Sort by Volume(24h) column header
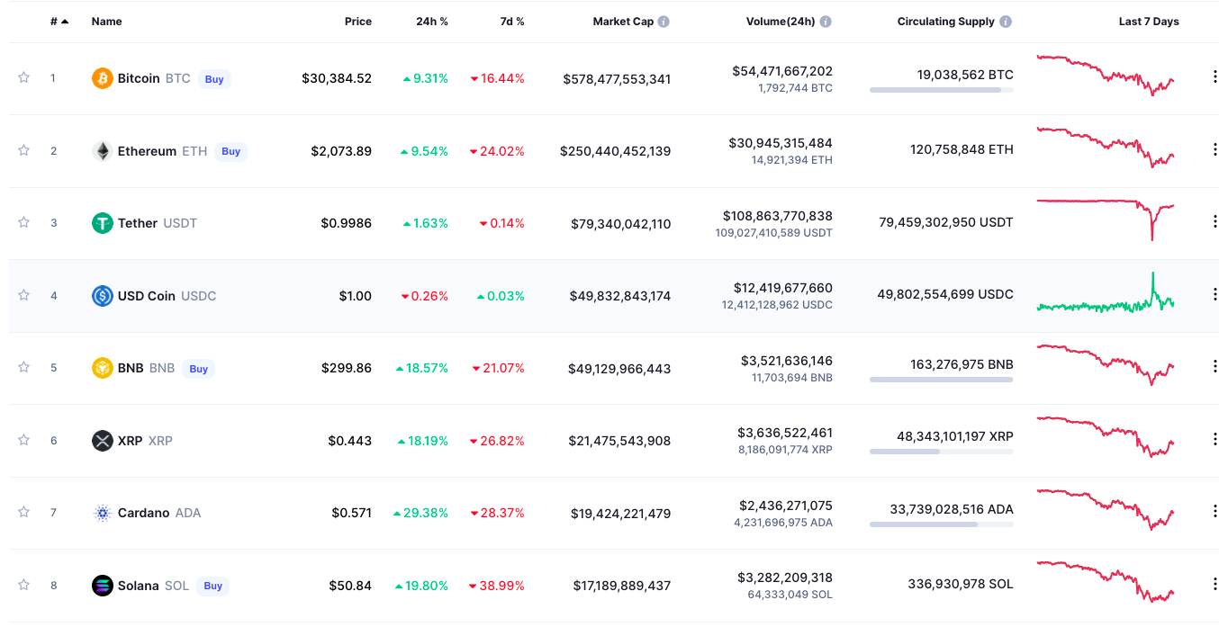 [x=781, y=22]
